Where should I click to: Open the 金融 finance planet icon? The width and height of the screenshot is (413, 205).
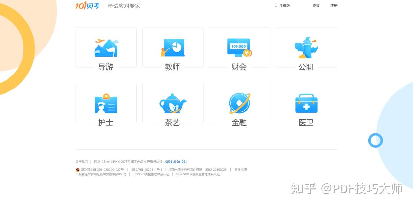click(239, 103)
